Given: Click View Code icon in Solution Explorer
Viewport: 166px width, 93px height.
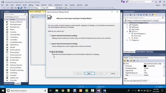Looking at the screenshot, I should (150, 15).
